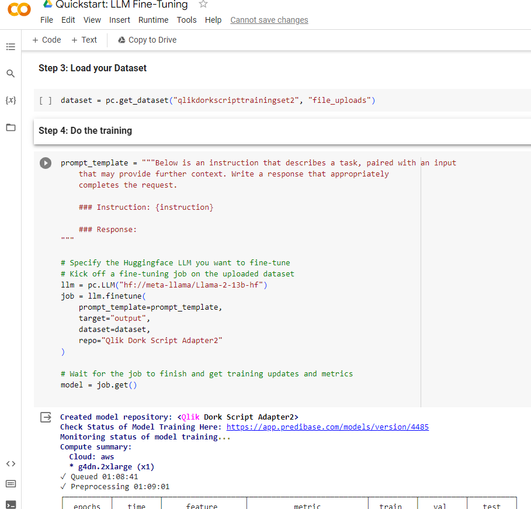Screen dimensions: 531x509
Task: Select the Step 3: Load your Dataset heading
Action: pyautogui.click(x=92, y=68)
